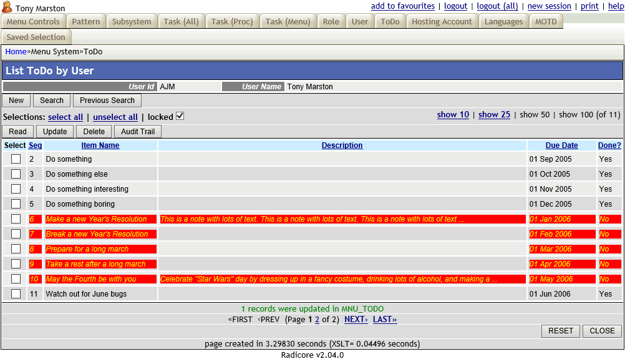The width and height of the screenshot is (625, 359).
Task: Toggle the locked checkbox
Action: pyautogui.click(x=180, y=116)
